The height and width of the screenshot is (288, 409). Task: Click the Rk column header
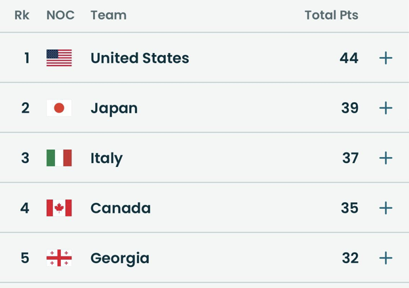pos(22,15)
